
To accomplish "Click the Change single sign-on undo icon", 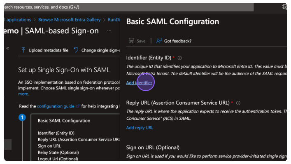I will [76, 50].
